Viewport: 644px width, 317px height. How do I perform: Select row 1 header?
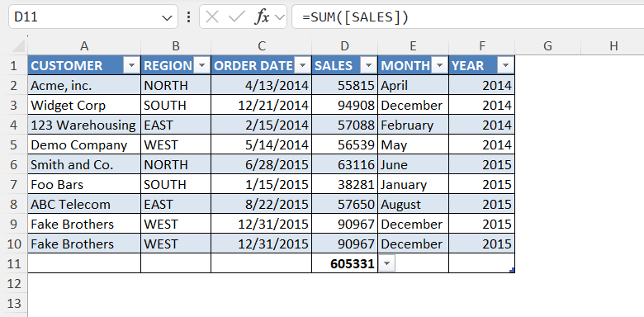(x=14, y=65)
